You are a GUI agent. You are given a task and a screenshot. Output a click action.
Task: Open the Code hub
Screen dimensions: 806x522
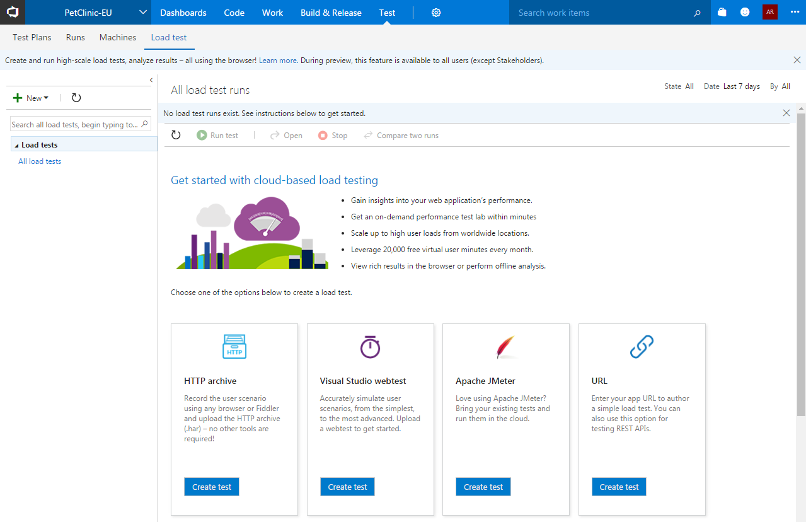click(234, 13)
